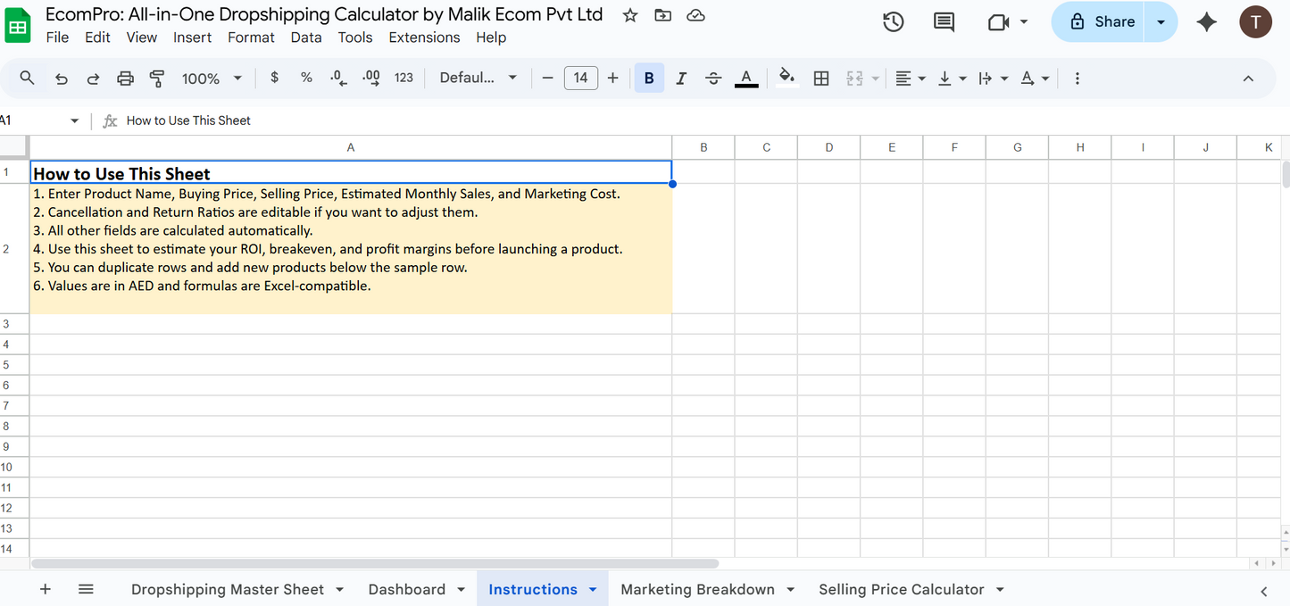Switch to the Dashboard tab

click(x=406, y=589)
